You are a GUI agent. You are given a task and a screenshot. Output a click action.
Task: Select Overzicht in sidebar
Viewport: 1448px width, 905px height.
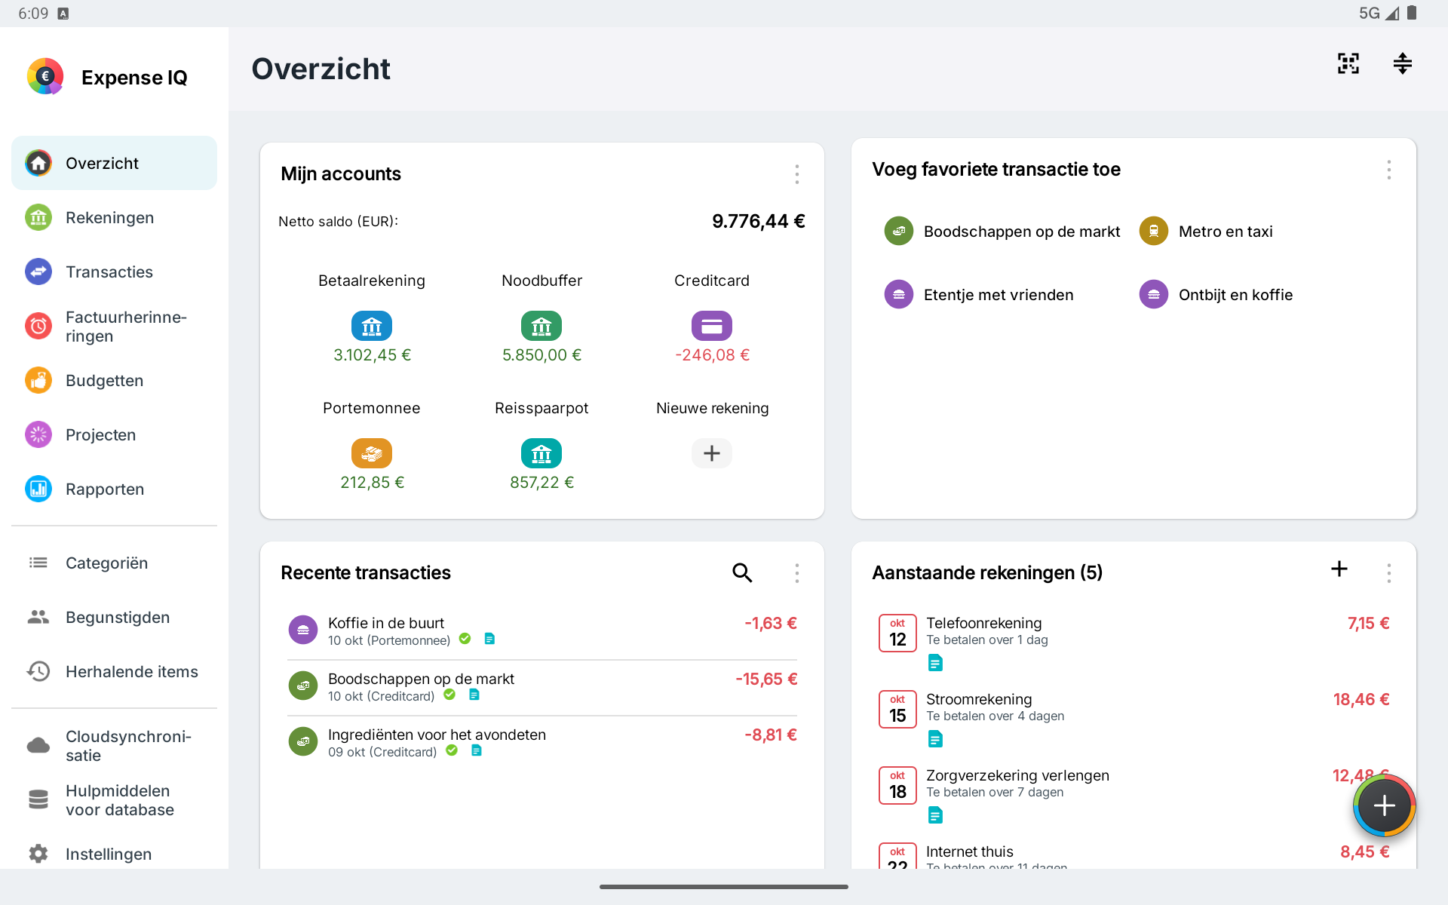(114, 164)
